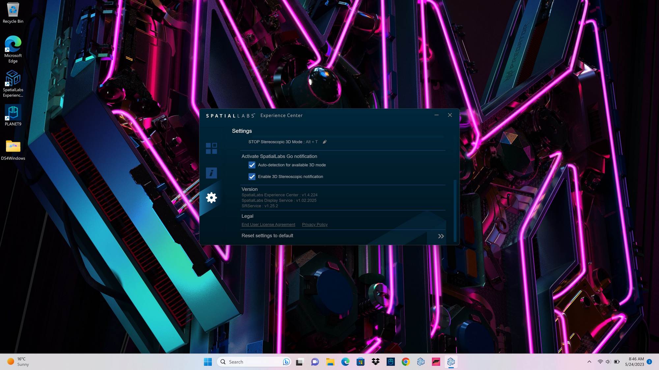This screenshot has width=659, height=370.
Task: Check battery status in the tray
Action: (617, 362)
